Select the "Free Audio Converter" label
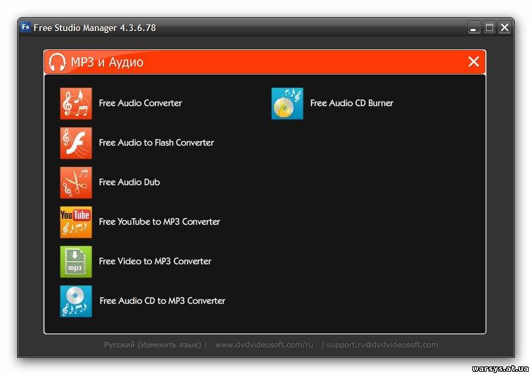This screenshot has width=532, height=375. click(x=140, y=103)
